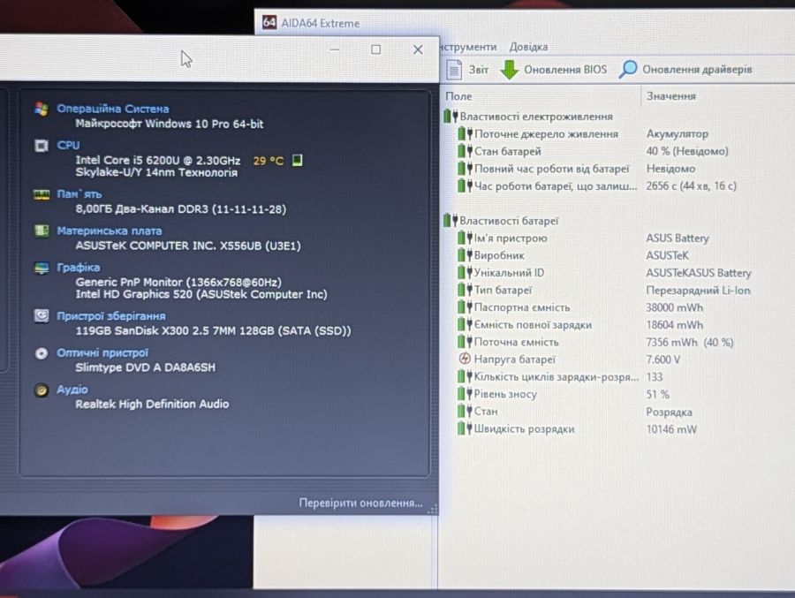This screenshot has width=795, height=598.
Task: Click Оновлення BIOS toolbar button label
Action: click(x=565, y=70)
